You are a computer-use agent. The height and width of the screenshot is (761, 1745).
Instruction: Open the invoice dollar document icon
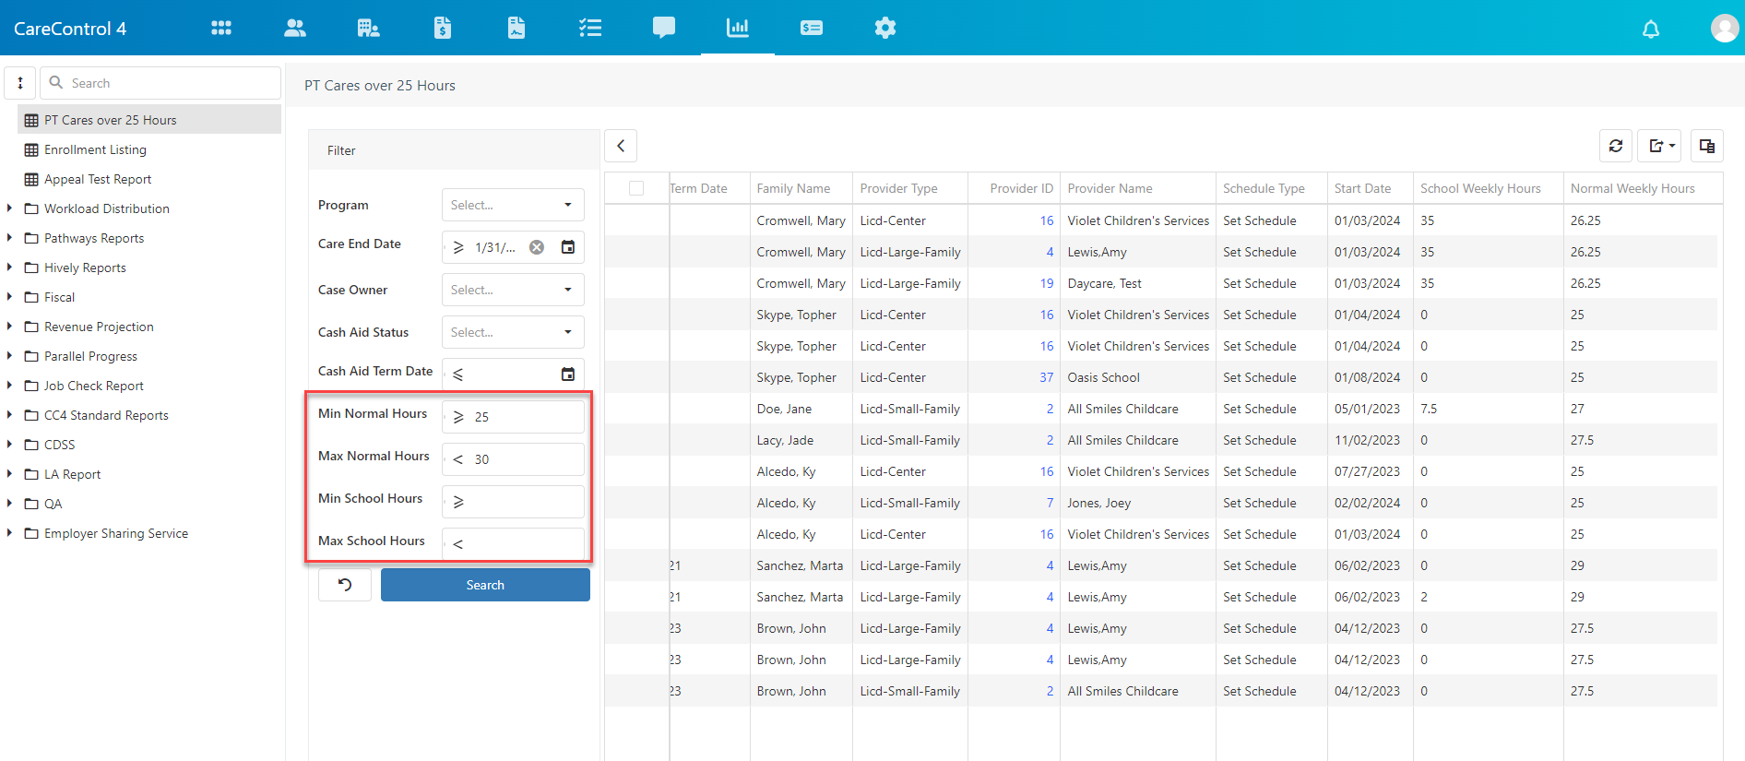(443, 28)
